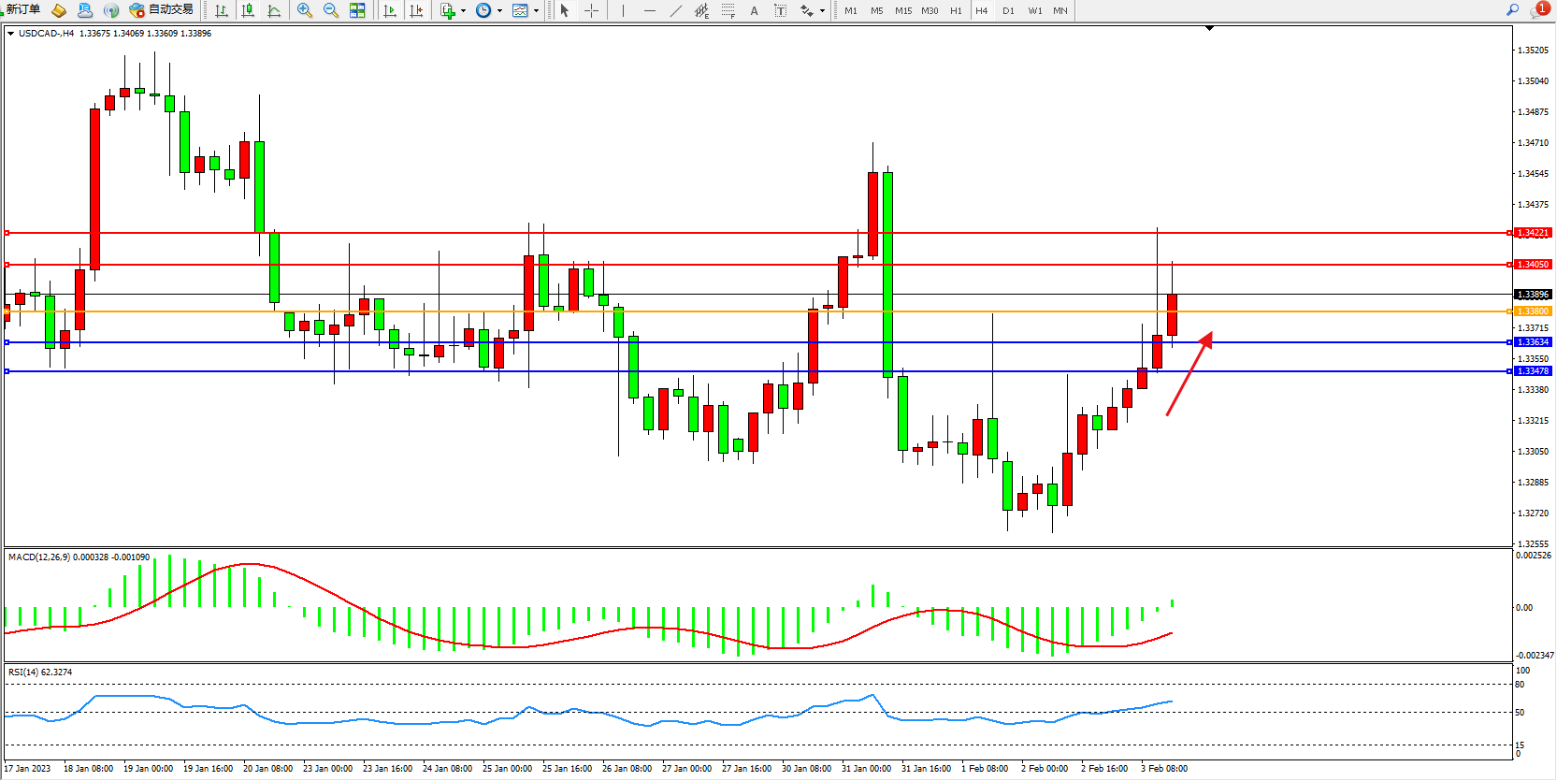The width and height of the screenshot is (1557, 781).
Task: Click the 新订单 new order button
Action: pyautogui.click(x=22, y=9)
